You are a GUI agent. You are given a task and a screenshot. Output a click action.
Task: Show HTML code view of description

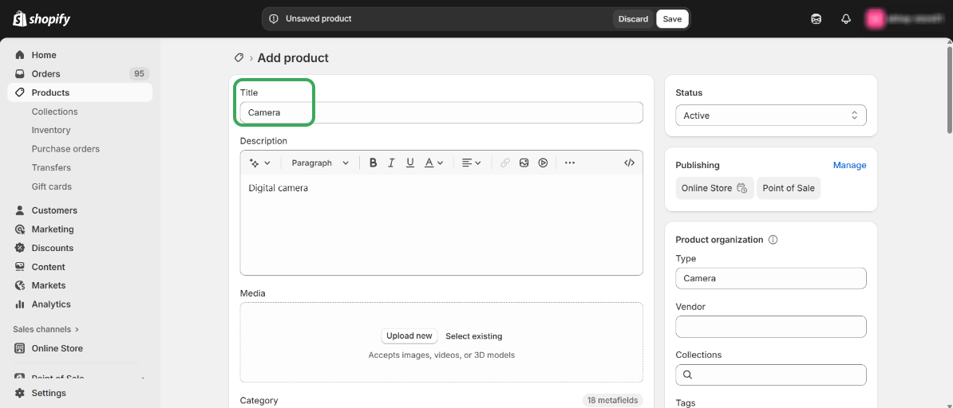pos(629,163)
